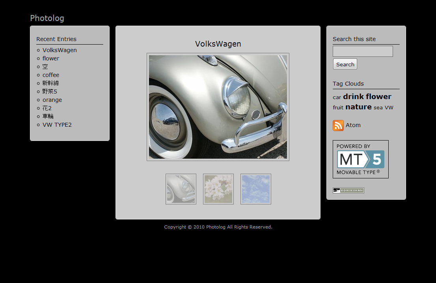Select the VW tag
This screenshot has height=283, width=436.
pyautogui.click(x=389, y=107)
